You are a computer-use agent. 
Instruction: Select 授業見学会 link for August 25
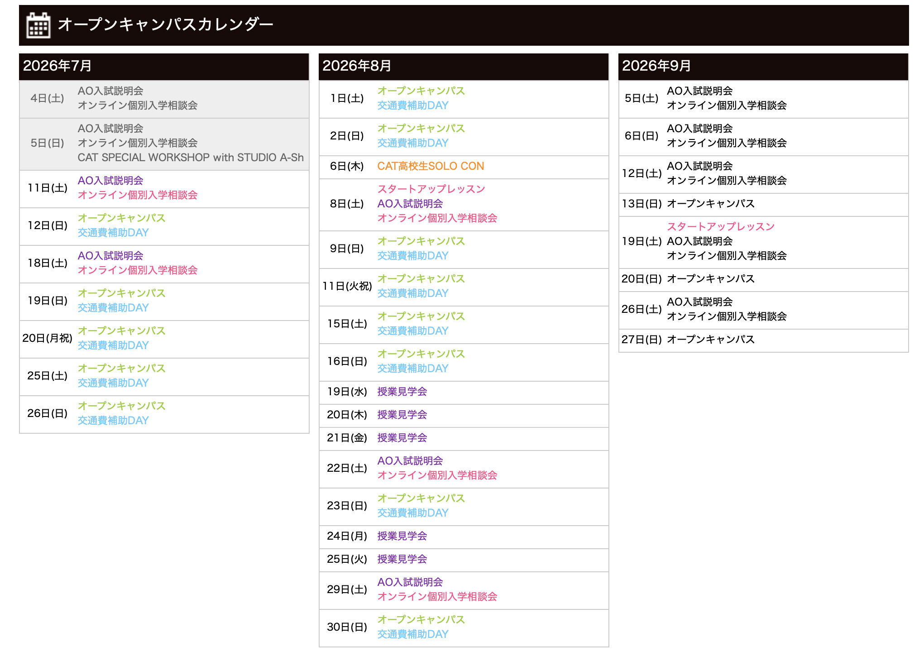tap(402, 559)
